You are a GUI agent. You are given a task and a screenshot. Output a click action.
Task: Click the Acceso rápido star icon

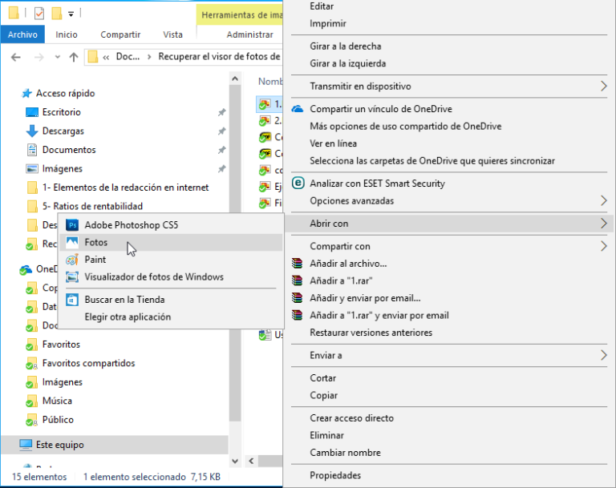[26, 94]
